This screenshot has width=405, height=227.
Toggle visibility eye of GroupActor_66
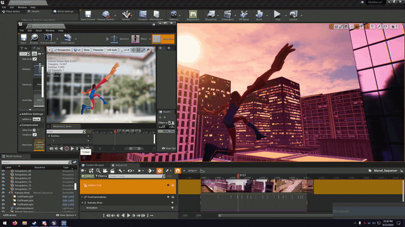point(3,175)
